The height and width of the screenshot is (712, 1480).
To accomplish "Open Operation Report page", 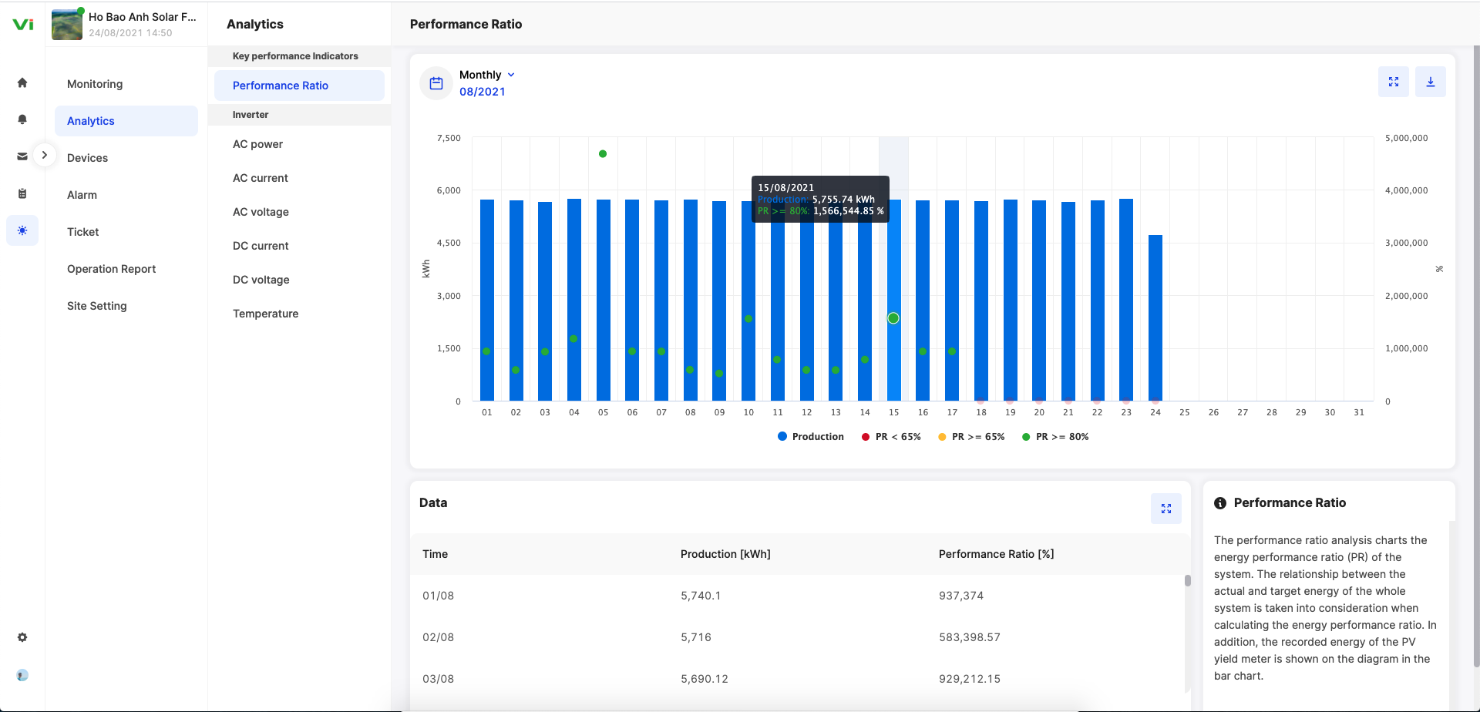I will point(111,269).
